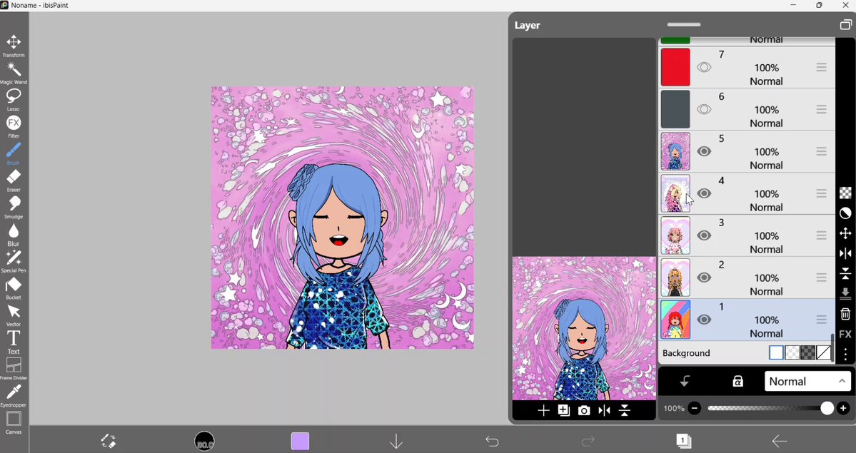
Task: Open the three-dot layer options menu
Action: pos(845,355)
